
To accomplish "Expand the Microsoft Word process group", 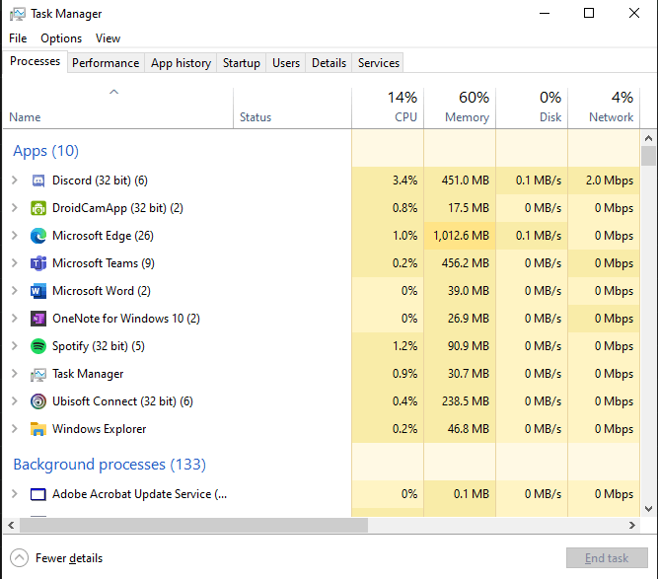I will pos(15,291).
